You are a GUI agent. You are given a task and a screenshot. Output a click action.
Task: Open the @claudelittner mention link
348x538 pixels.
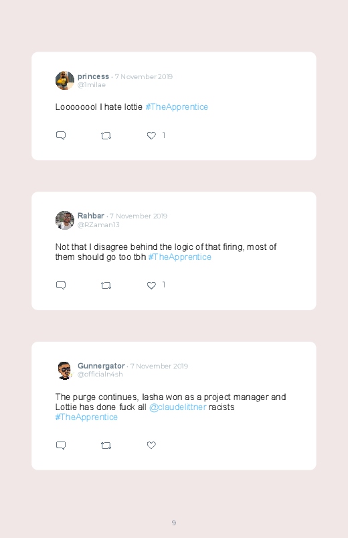coord(177,407)
